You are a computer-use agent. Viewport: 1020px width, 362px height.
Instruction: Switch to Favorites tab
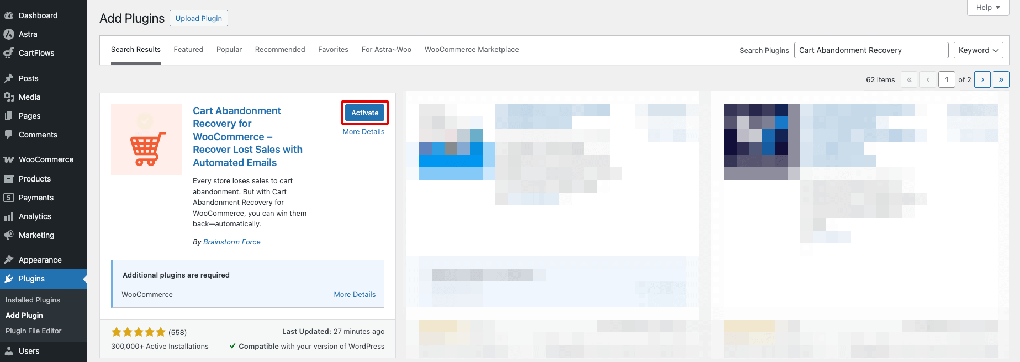(333, 50)
